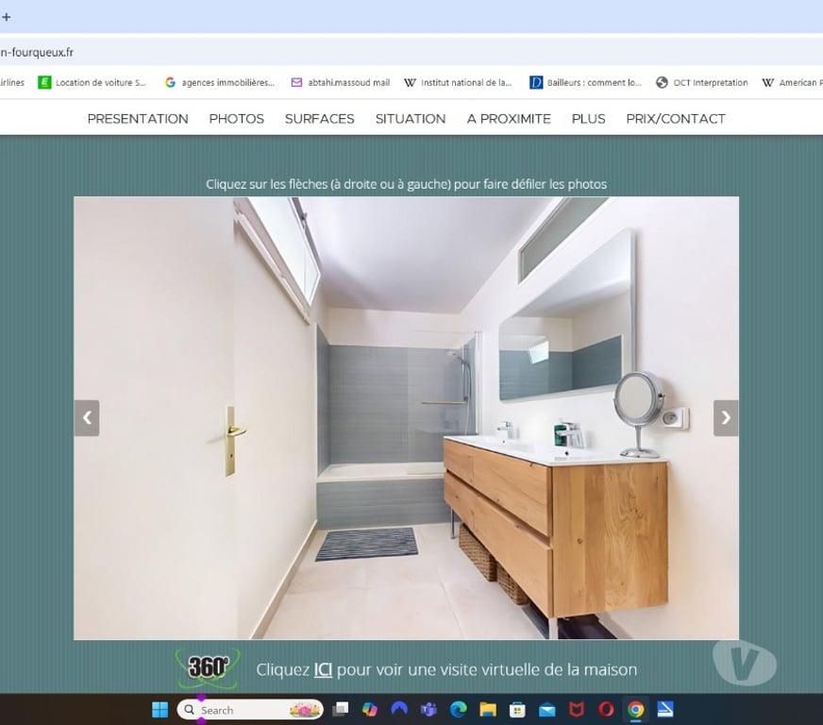The width and height of the screenshot is (823, 725).
Task: Go to the PHOTOS section
Action: tap(236, 119)
